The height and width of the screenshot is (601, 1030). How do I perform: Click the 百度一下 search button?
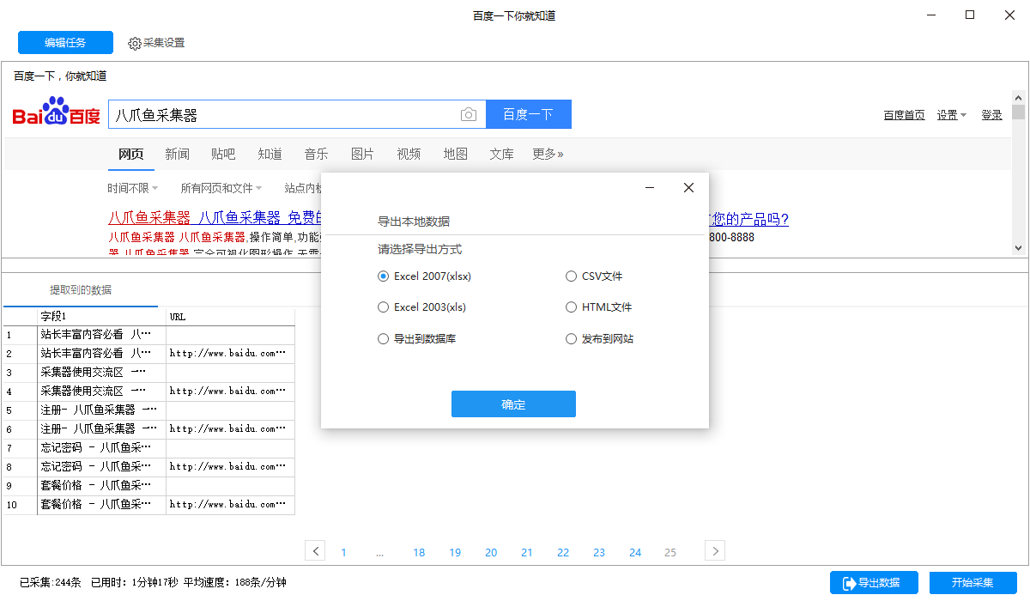[x=529, y=114]
